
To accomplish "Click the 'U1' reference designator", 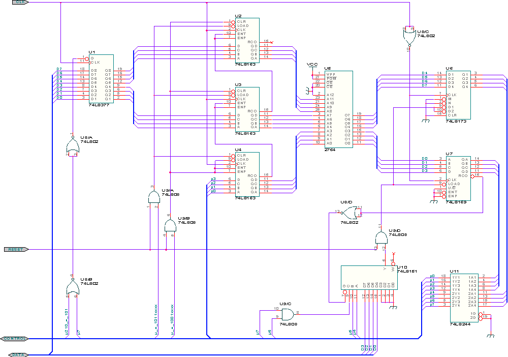I will coord(92,52).
